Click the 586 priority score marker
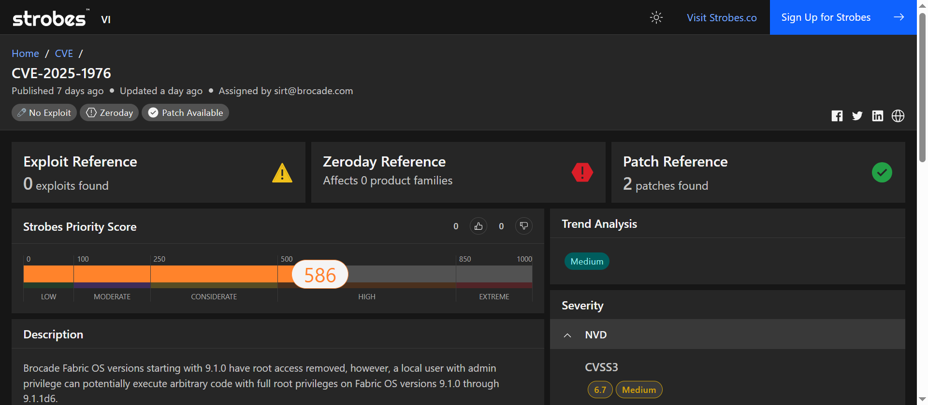 tap(320, 274)
